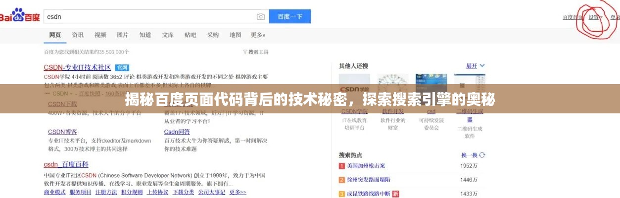The height and width of the screenshot is (198, 620).
Task: Click the rank 3 badge icon
Action: click(342, 194)
